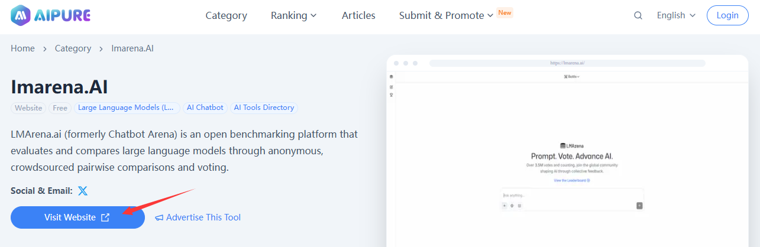Expand the Submit & Promote dropdown
760x247 pixels.
tap(446, 15)
